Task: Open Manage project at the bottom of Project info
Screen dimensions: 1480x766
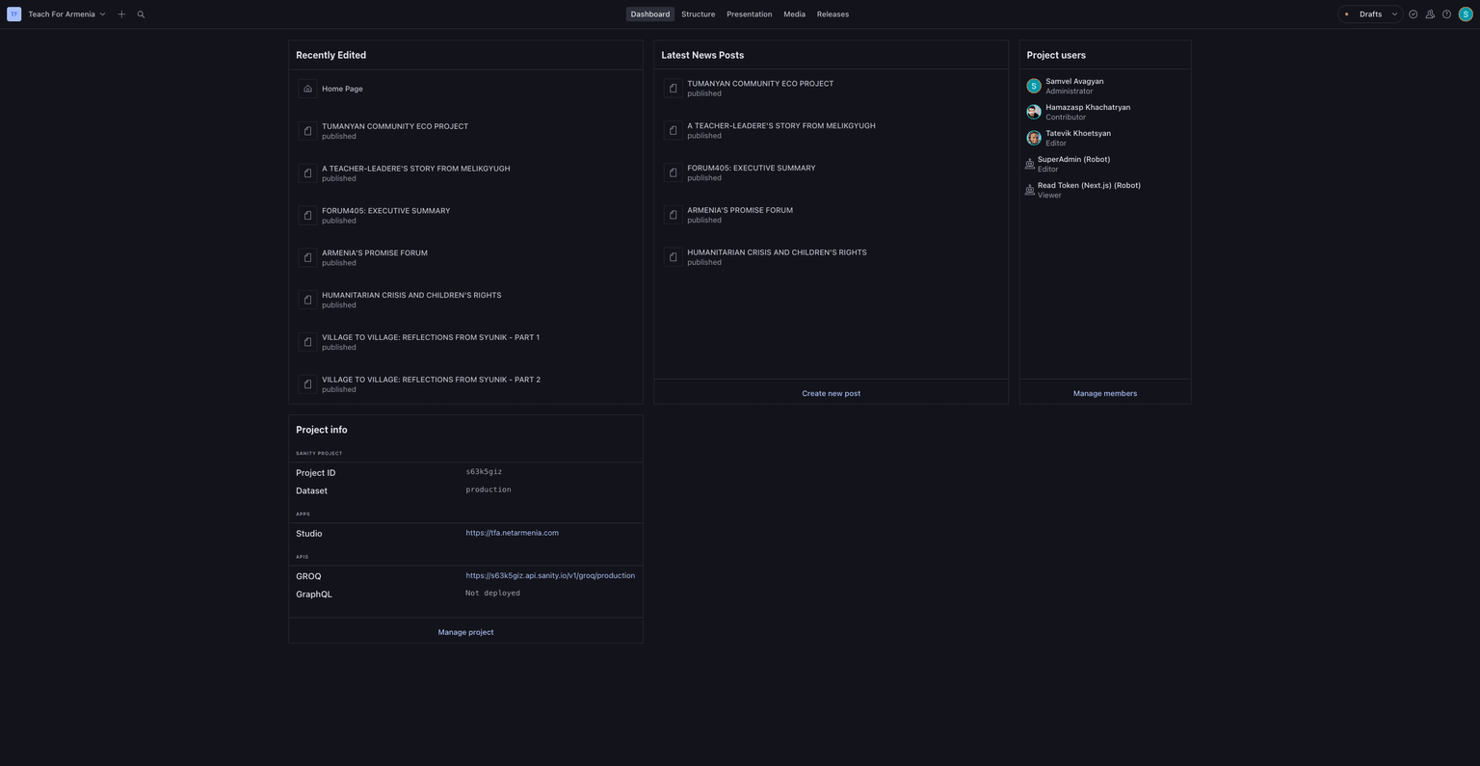Action: click(x=465, y=632)
